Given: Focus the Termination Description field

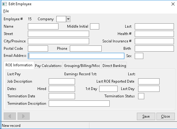Looking at the screenshot, I should coord(79,104).
